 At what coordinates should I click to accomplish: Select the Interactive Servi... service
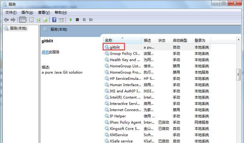[x=157, y=104]
